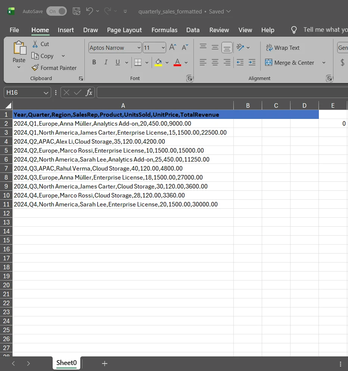Select cell A1 with the header row
This screenshot has width=348, height=371.
[x=123, y=115]
